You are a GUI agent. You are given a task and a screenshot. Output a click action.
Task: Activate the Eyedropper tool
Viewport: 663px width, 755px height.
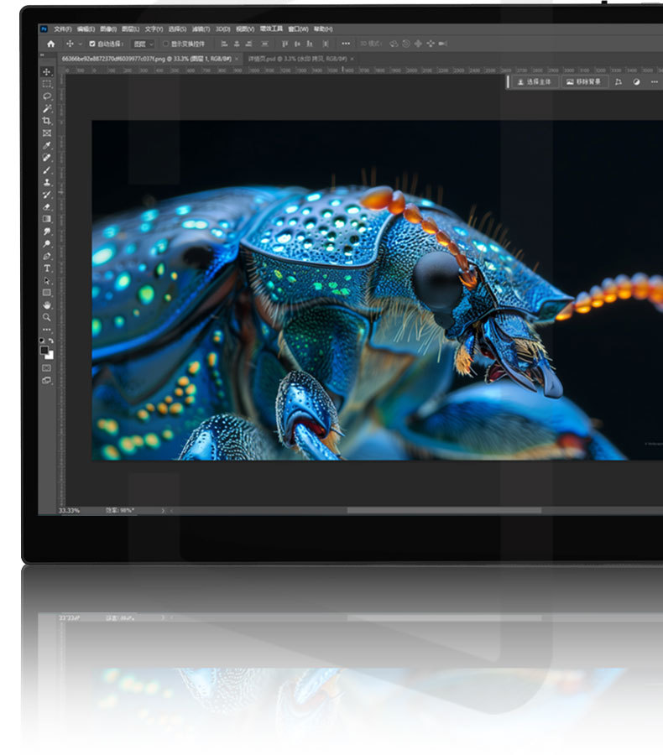47,145
